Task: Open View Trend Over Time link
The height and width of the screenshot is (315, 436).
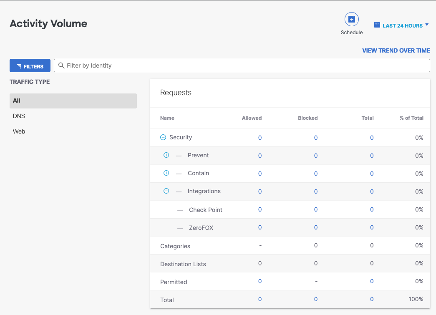Action: 396,50
